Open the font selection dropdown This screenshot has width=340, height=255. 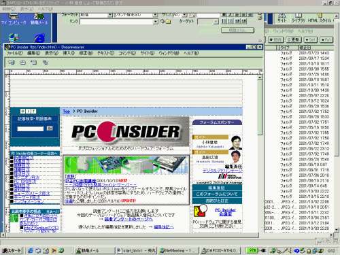click(x=156, y=15)
